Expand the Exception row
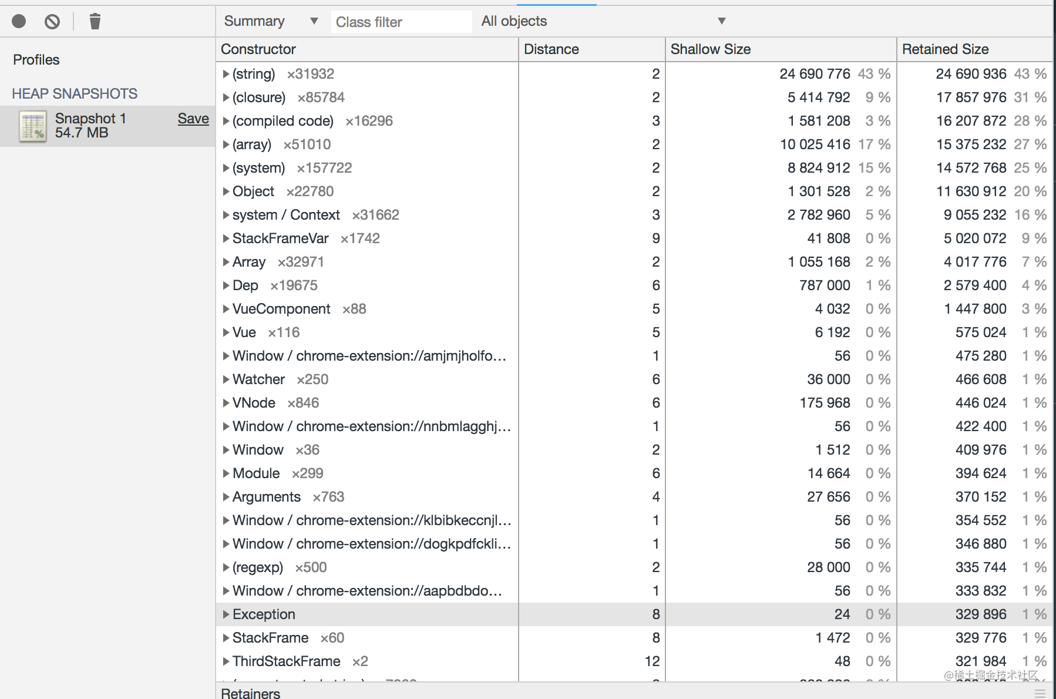The height and width of the screenshot is (699, 1056). pyautogui.click(x=226, y=614)
